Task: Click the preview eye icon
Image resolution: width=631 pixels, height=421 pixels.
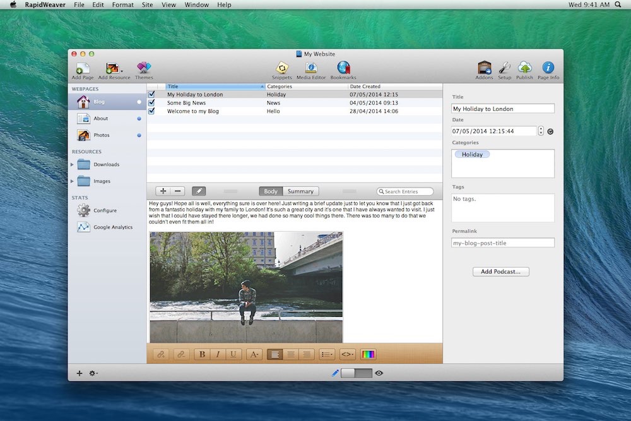Action: coord(379,373)
